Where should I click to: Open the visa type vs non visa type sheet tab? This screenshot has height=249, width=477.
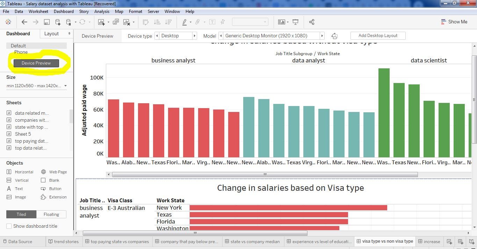point(385,241)
